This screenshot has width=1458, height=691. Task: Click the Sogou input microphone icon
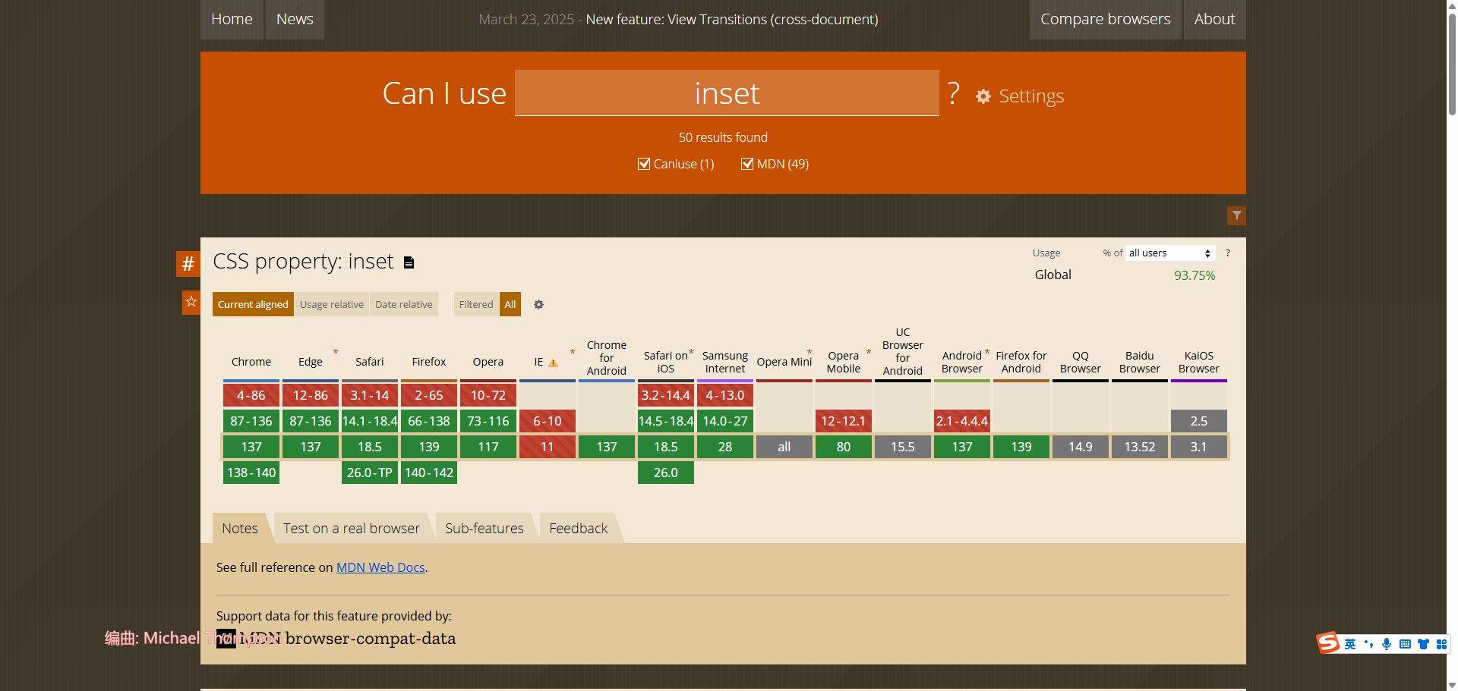click(1386, 644)
